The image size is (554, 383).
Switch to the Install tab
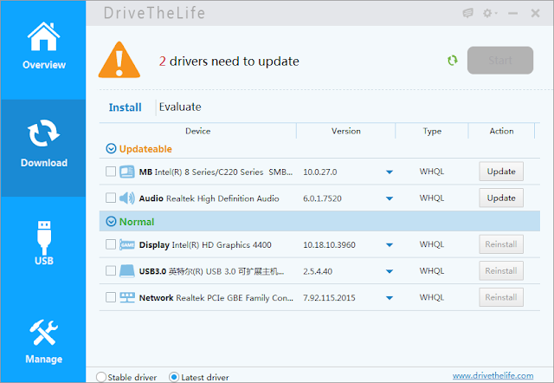(125, 107)
